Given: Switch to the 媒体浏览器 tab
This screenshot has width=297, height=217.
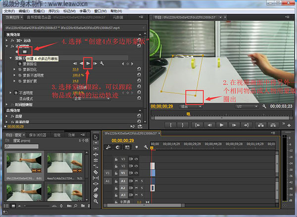Looking at the screenshot, I should point(38,135).
